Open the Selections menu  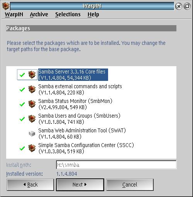pyautogui.click(x=68, y=14)
